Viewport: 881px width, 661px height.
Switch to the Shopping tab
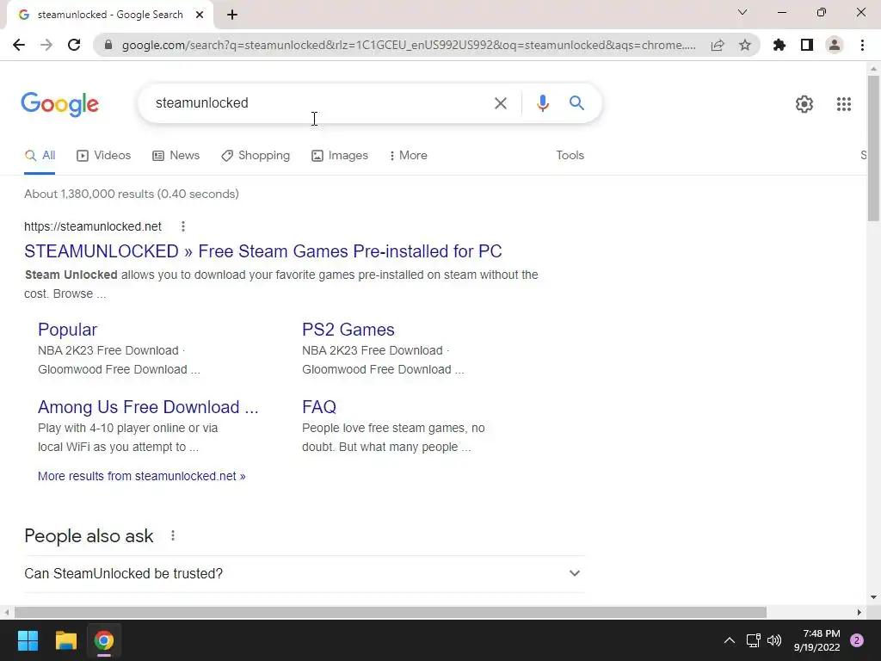pos(256,156)
